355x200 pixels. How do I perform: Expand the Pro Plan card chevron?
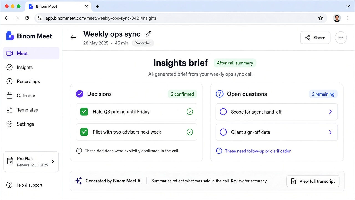(x=53, y=162)
